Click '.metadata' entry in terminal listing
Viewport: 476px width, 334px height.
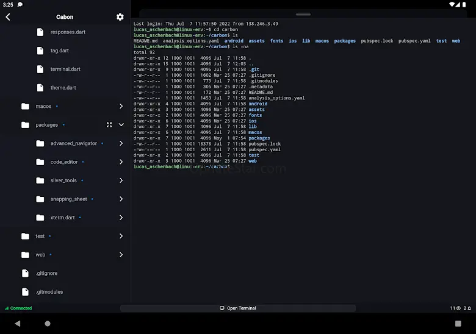pyautogui.click(x=261, y=87)
